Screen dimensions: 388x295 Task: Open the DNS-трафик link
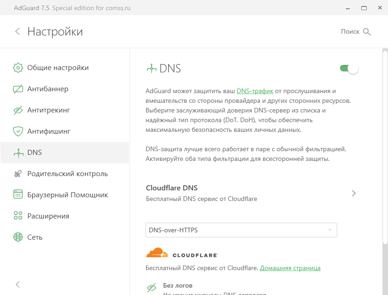coord(255,91)
